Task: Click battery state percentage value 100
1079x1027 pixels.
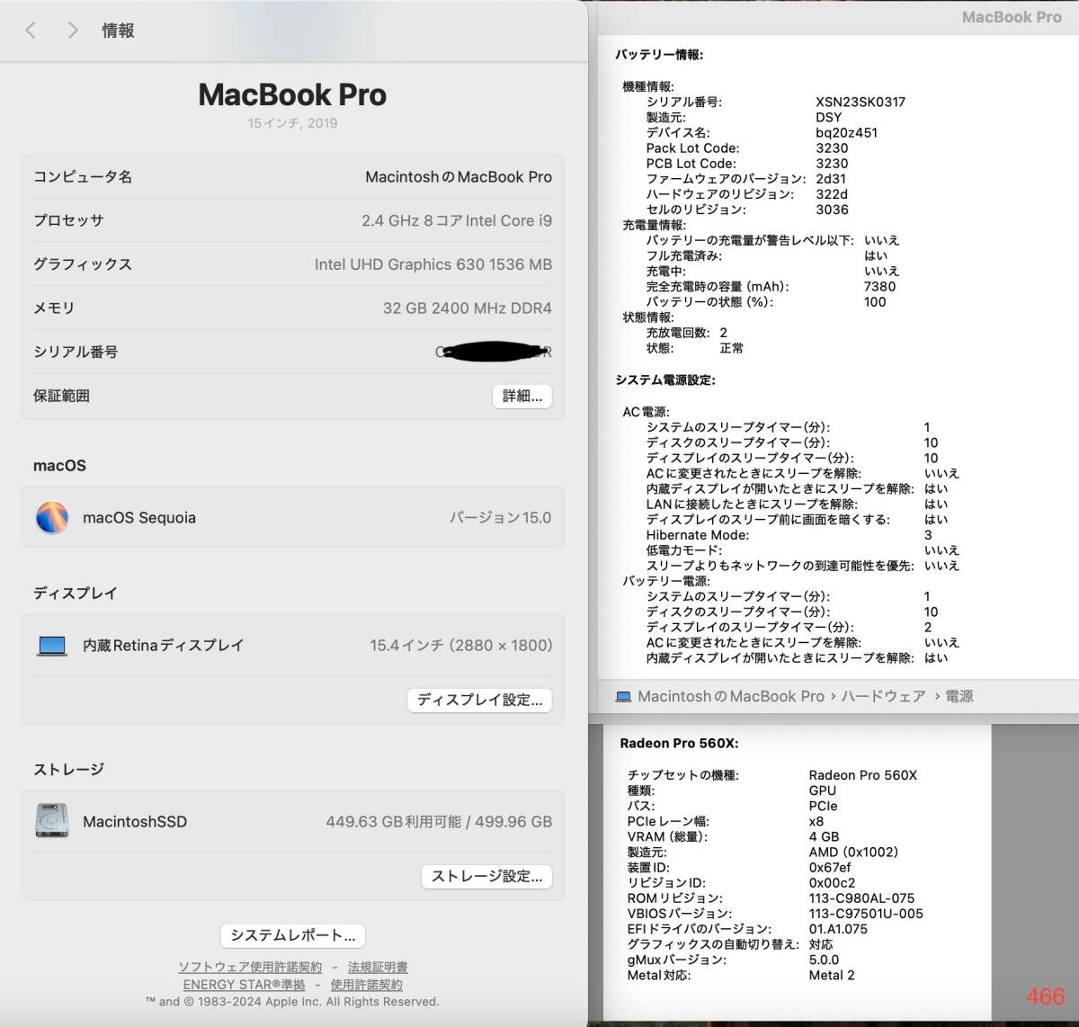Action: click(x=875, y=301)
